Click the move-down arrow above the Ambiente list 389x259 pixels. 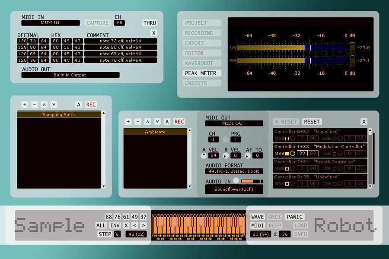157,122
